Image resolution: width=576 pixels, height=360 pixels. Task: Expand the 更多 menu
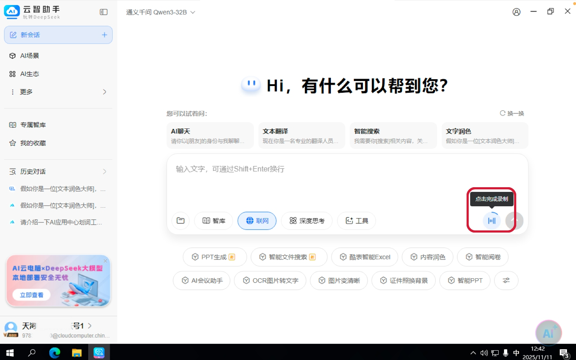58,92
